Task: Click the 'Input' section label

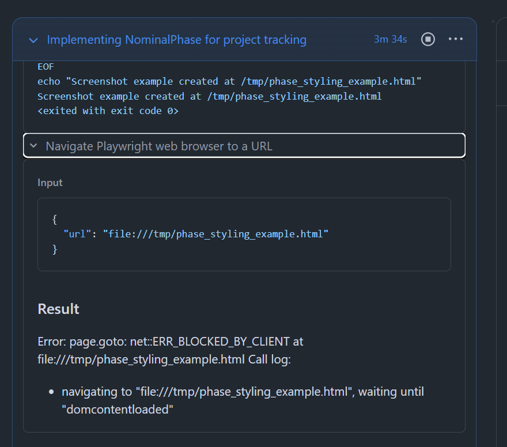Action: pyautogui.click(x=50, y=183)
